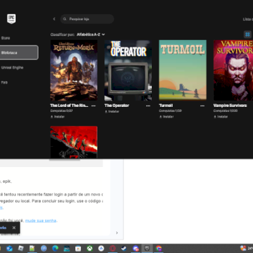Viewport: 253px width, 253px height.
Task: Follow the 'mude sua senha' link in email
Action: click(41, 221)
